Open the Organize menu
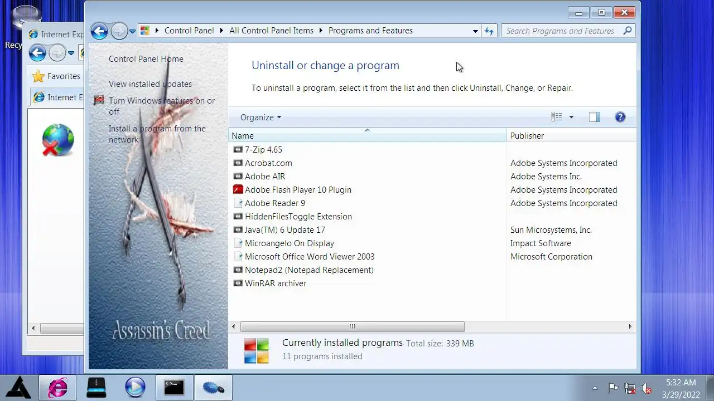This screenshot has height=401, width=714. coord(260,117)
